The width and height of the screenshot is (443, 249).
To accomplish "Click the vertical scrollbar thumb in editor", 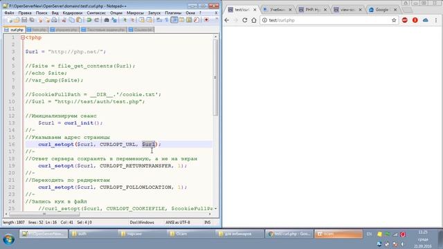I will click(215, 77).
